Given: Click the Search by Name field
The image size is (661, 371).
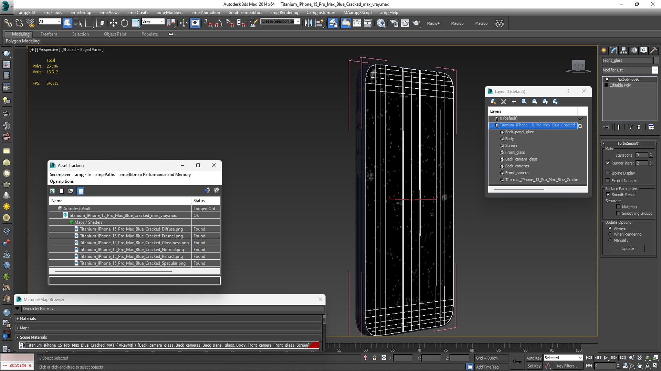Looking at the screenshot, I should pos(173,309).
